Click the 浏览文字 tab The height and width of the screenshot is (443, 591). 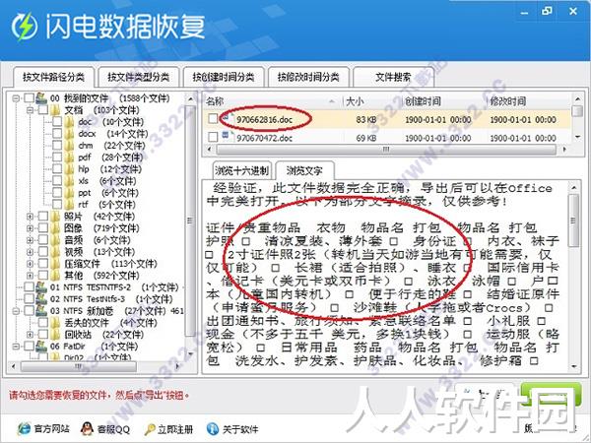[304, 170]
